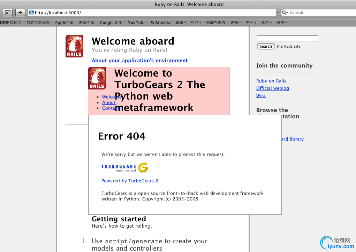The image size is (356, 252).
Task: Open the standard library link
Action: [293, 139]
